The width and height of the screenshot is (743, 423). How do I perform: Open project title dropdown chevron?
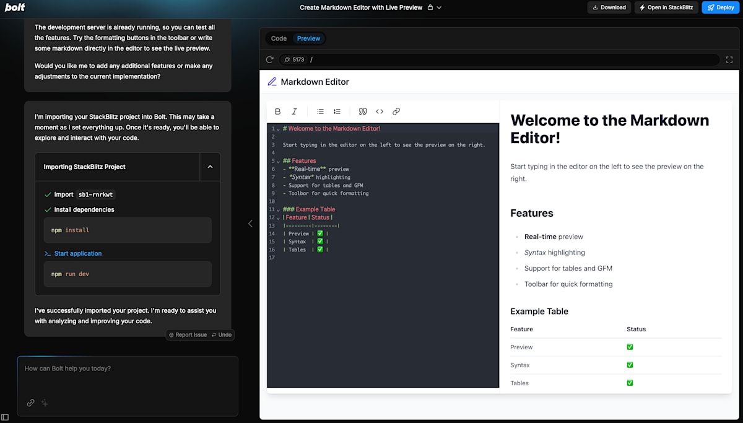click(439, 7)
